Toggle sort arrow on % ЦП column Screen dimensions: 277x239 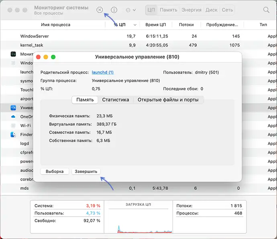point(135,25)
